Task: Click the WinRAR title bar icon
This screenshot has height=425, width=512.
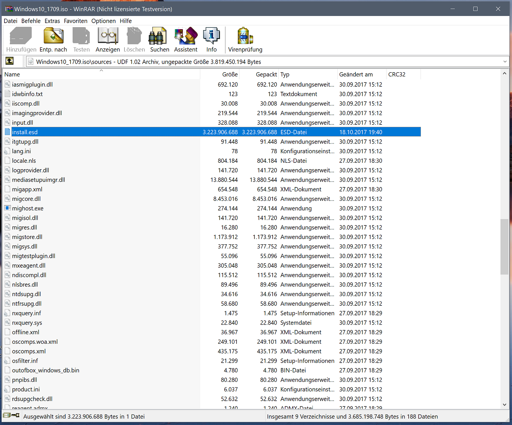Action: [9, 9]
